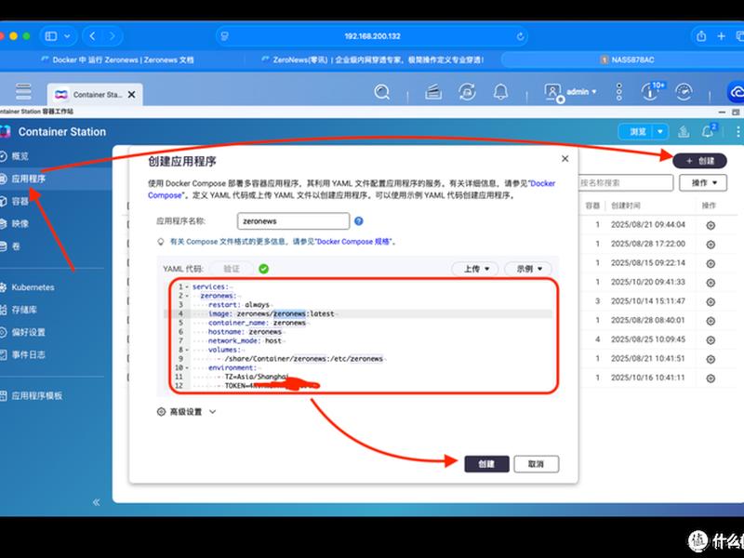Viewport: 744px width, 558px height.
Task: Collapse the zeronews fold arrow on line 2
Action: pos(187,296)
